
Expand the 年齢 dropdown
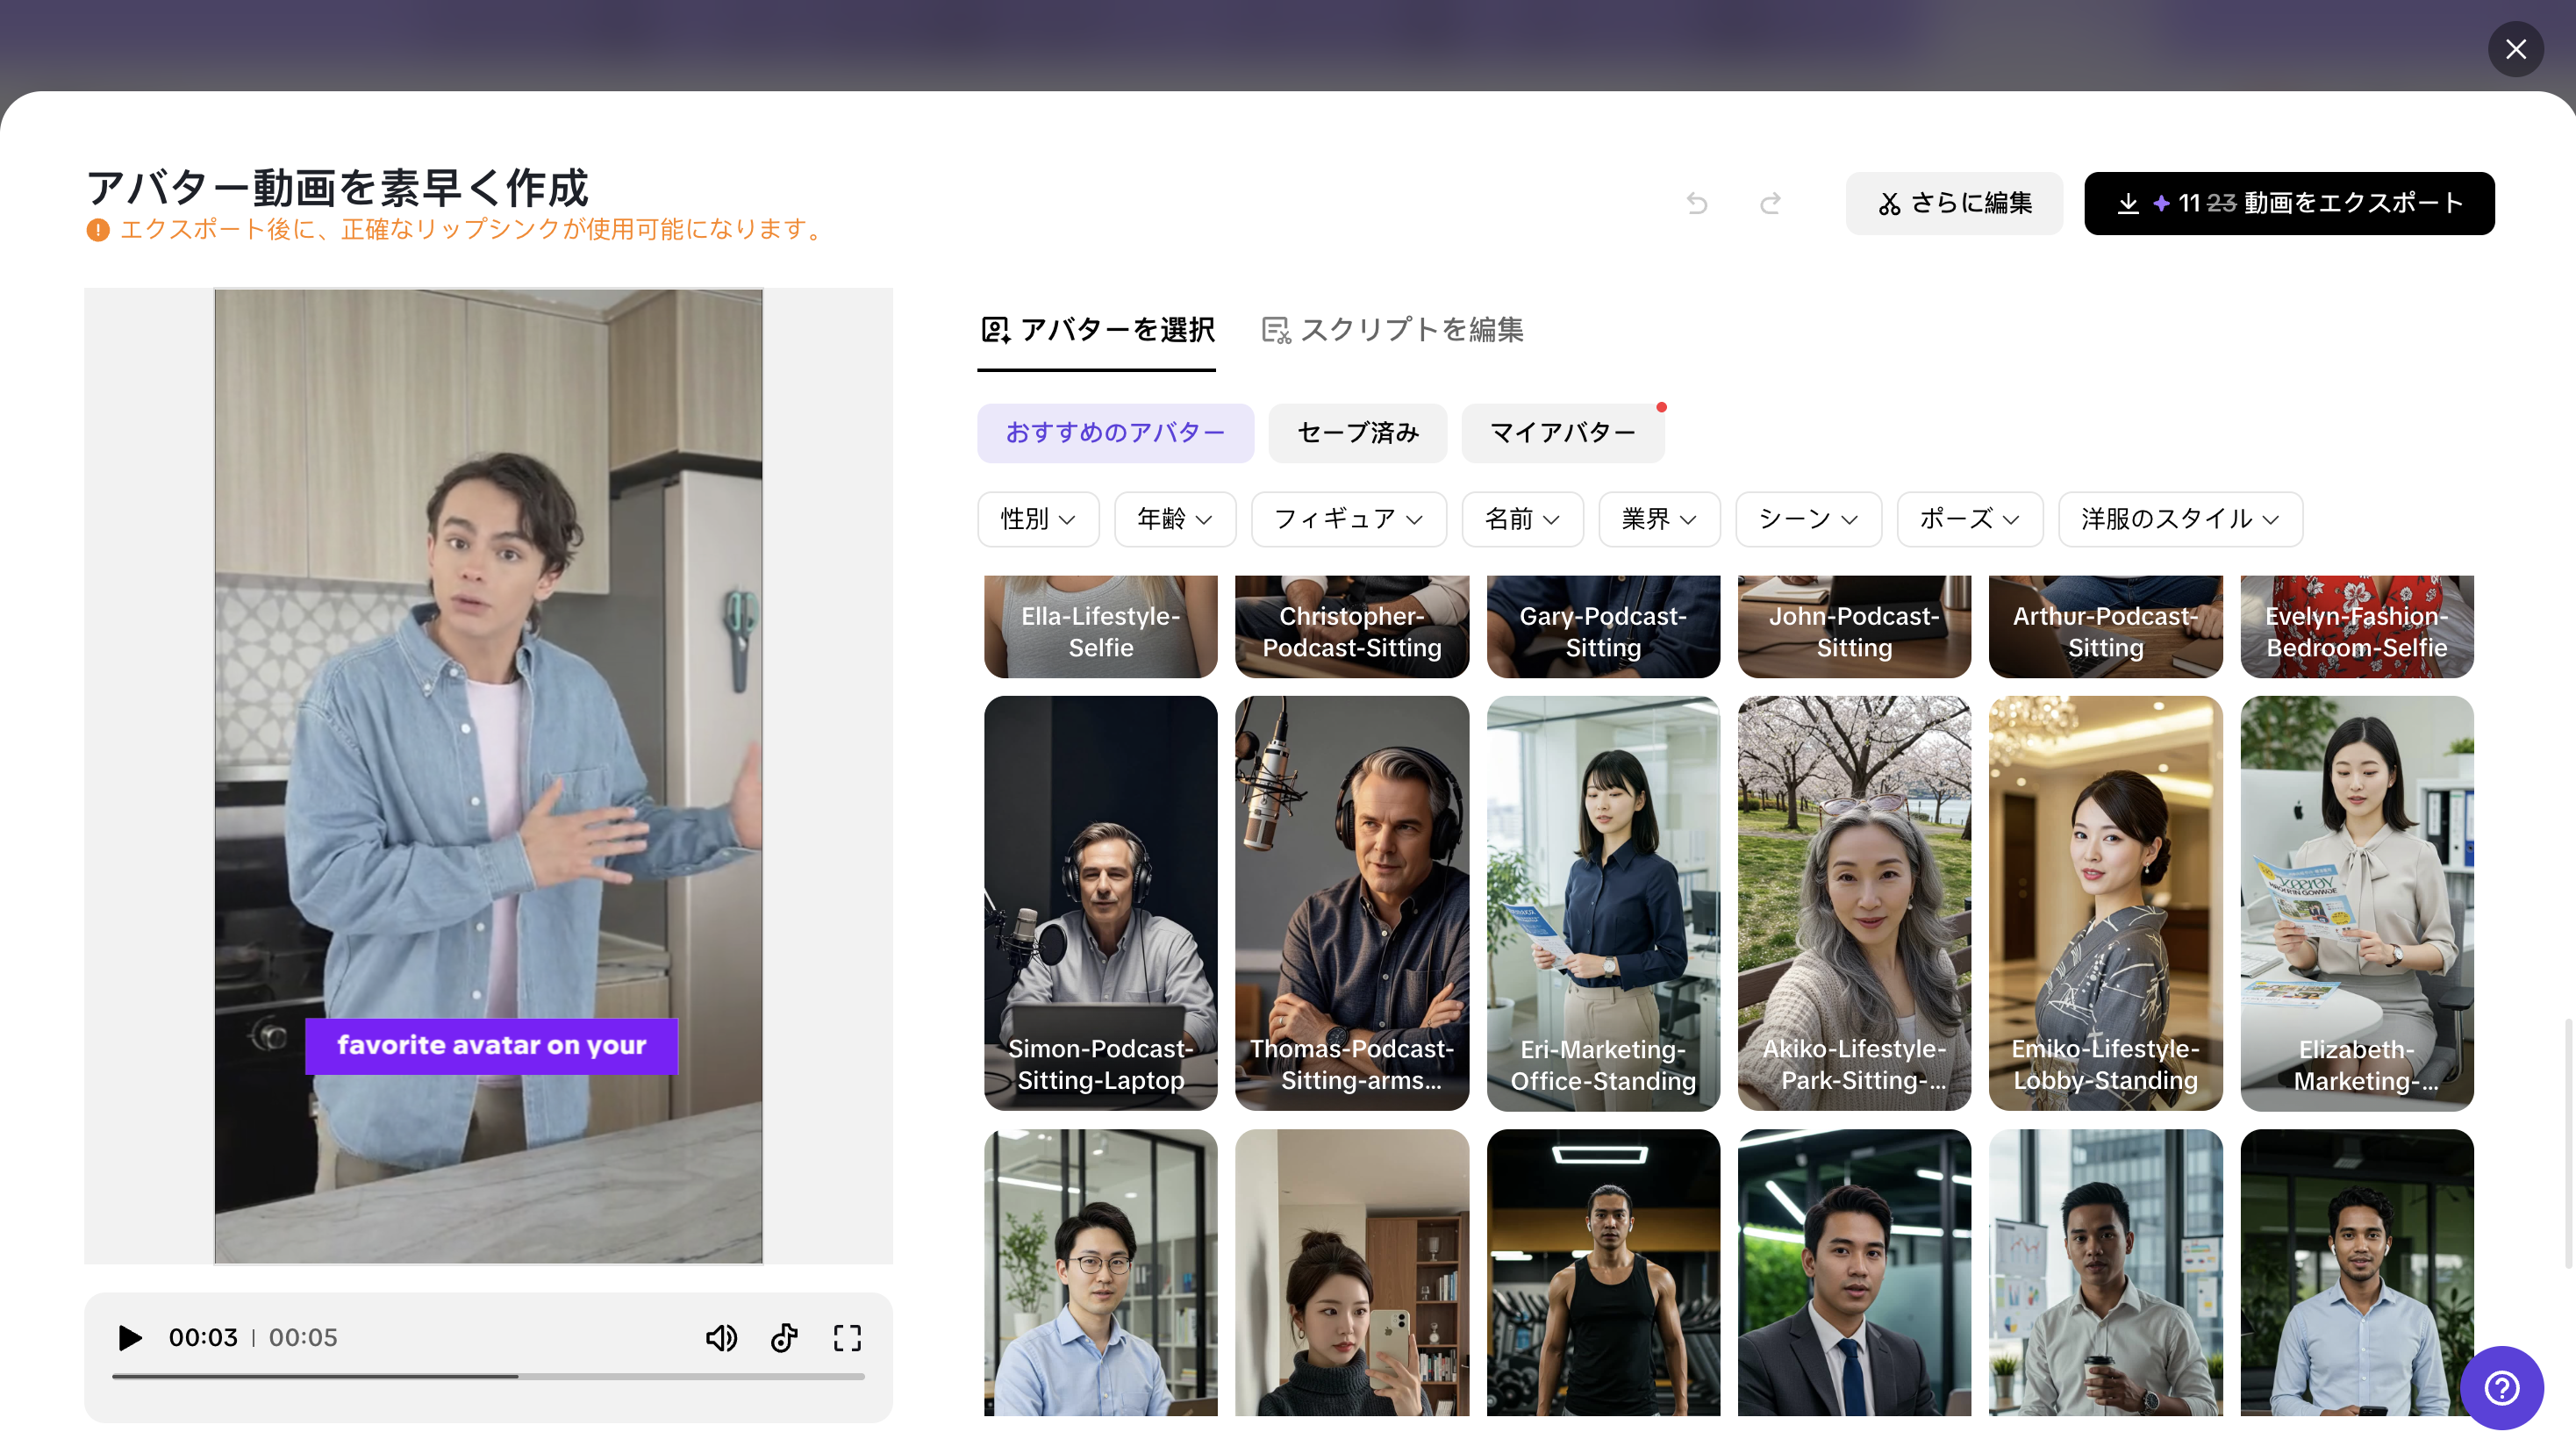coord(1175,519)
